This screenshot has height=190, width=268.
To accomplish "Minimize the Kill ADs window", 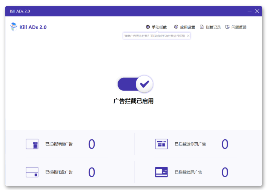I will pyautogui.click(x=249, y=11).
